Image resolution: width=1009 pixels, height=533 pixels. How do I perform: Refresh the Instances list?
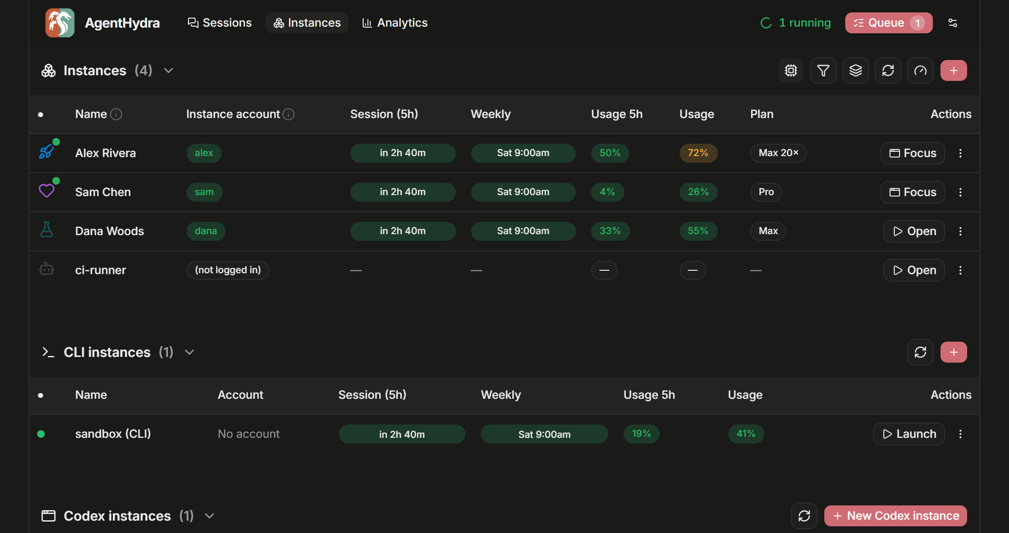tap(888, 70)
